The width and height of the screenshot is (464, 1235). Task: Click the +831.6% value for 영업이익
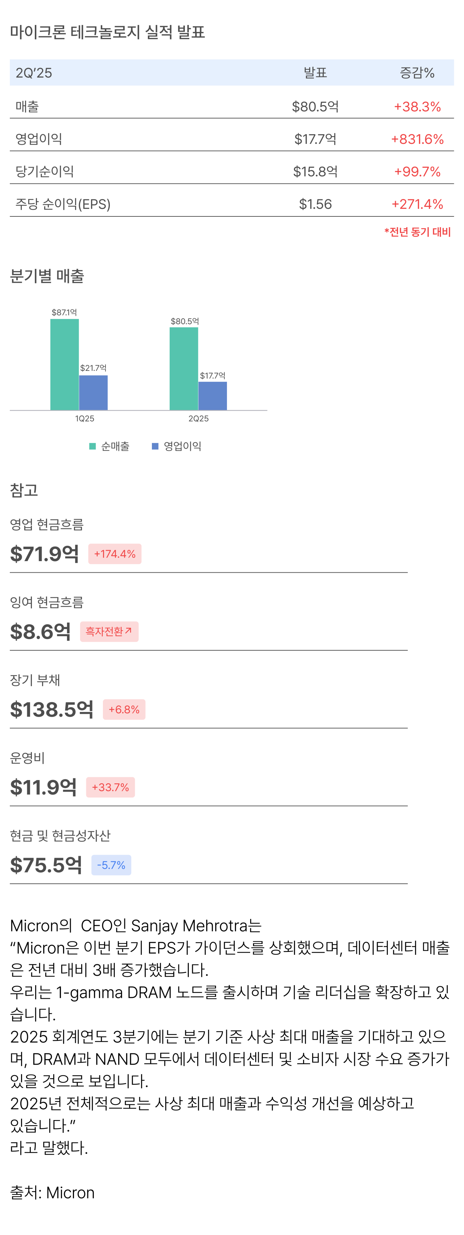417,139
